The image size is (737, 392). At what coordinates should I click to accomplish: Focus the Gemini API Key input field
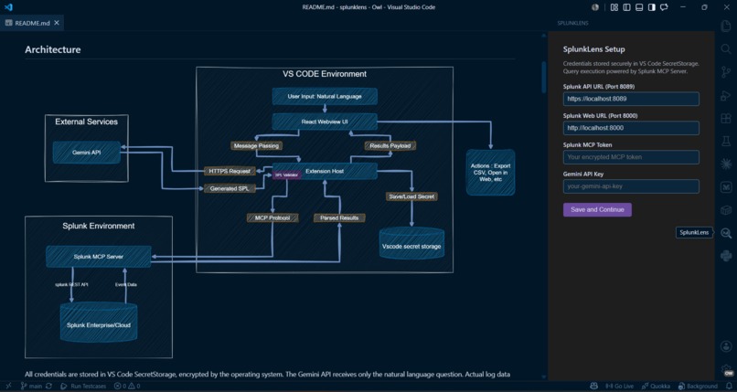[631, 186]
